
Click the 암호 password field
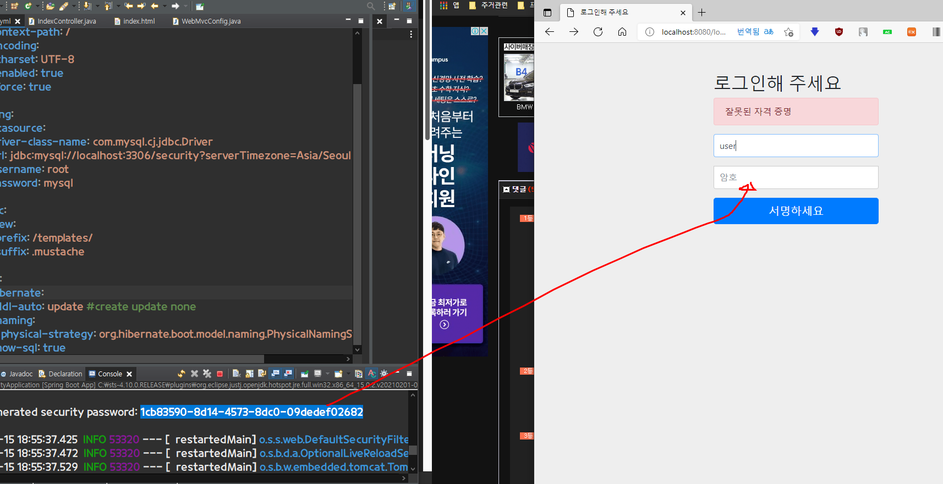[796, 177]
